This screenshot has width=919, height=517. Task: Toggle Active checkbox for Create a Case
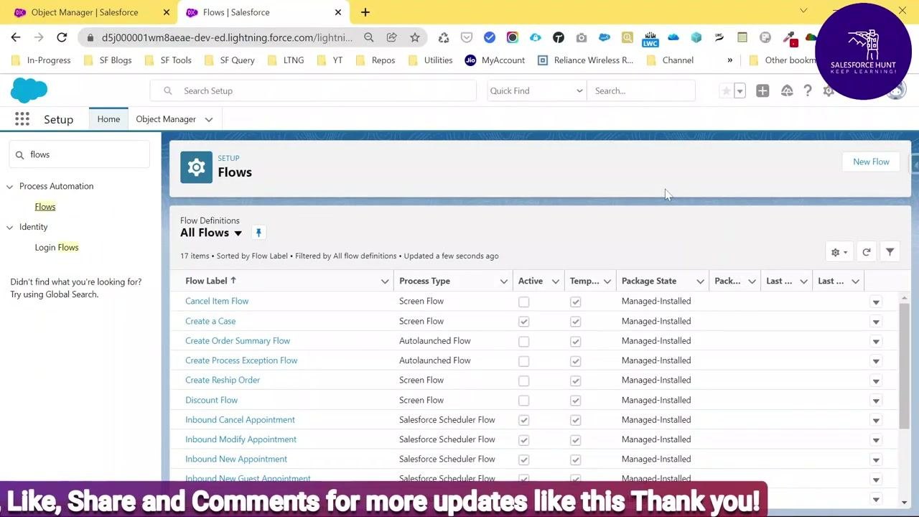click(524, 322)
